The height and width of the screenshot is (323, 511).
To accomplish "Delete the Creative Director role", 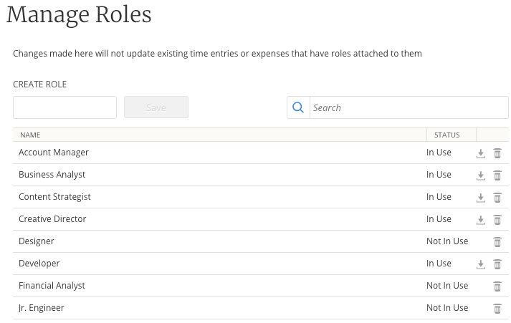I will (x=497, y=220).
